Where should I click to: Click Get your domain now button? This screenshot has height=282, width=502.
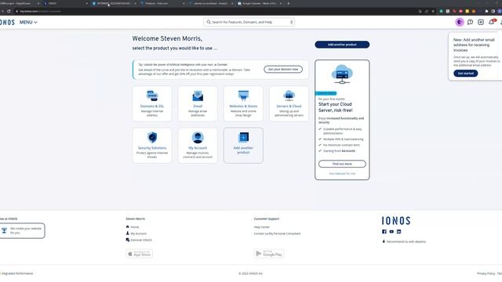(283, 70)
